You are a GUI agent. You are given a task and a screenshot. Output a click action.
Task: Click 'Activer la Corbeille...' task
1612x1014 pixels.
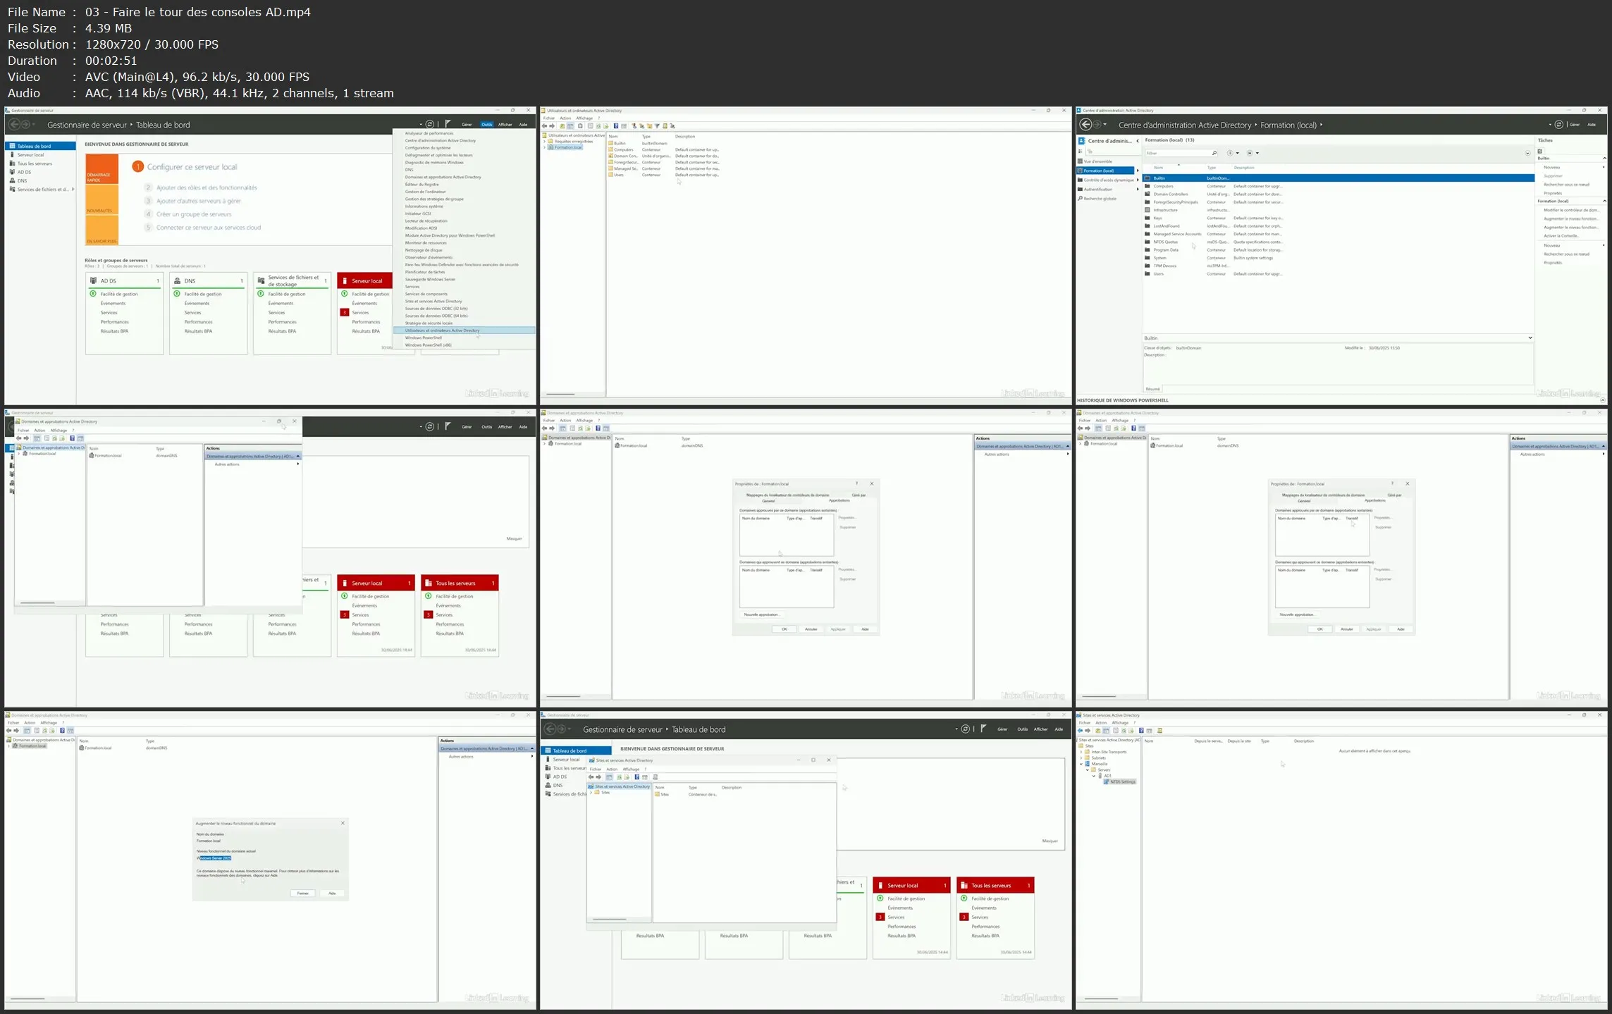click(x=1561, y=236)
